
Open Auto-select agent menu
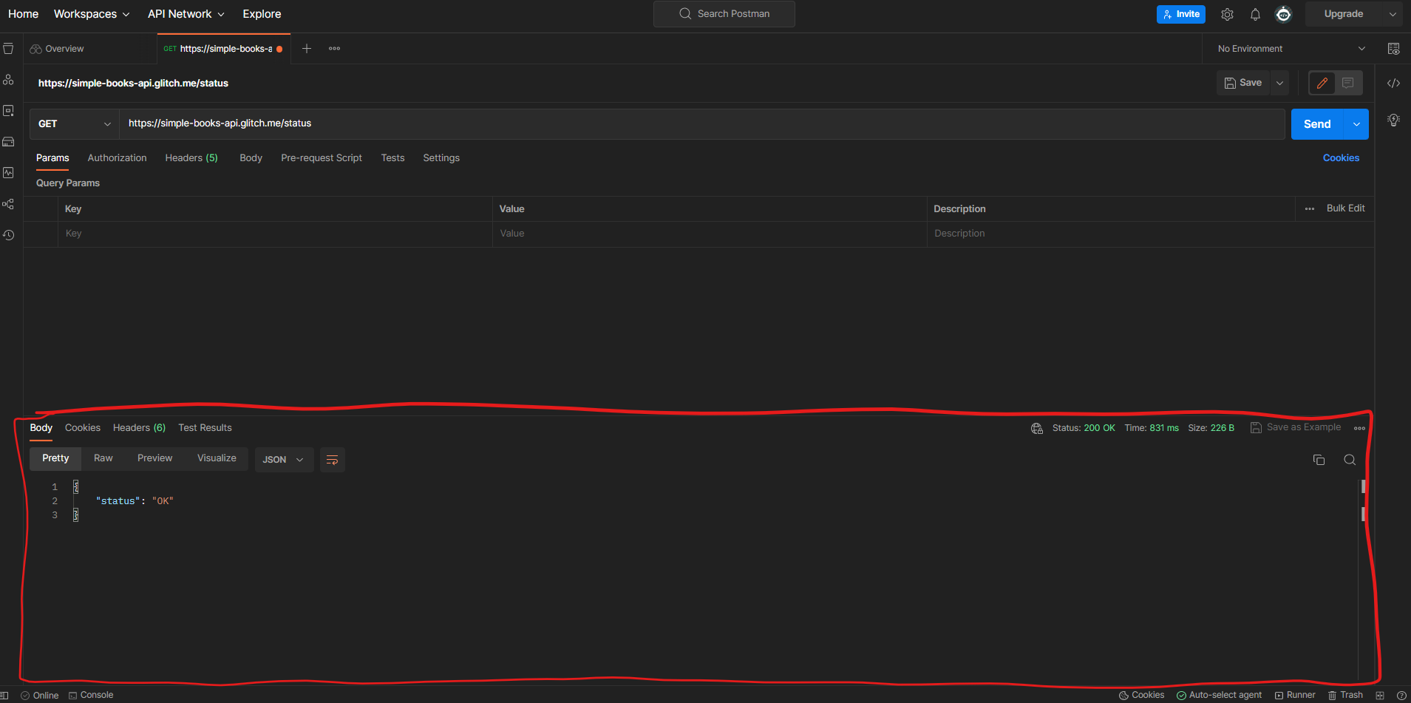[1220, 695]
